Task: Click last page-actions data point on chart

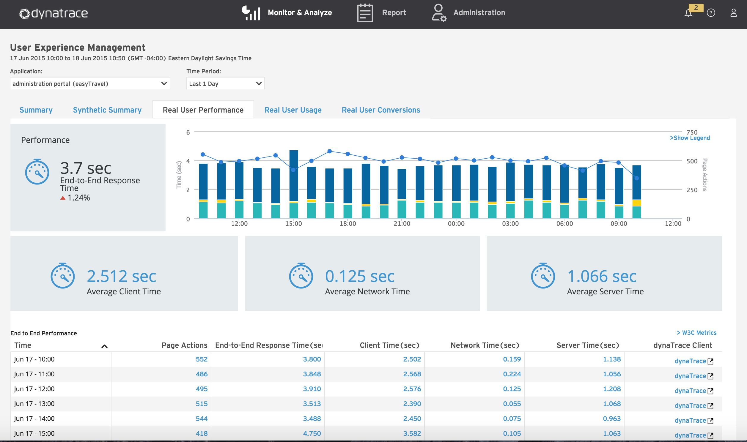Action: pos(637,179)
